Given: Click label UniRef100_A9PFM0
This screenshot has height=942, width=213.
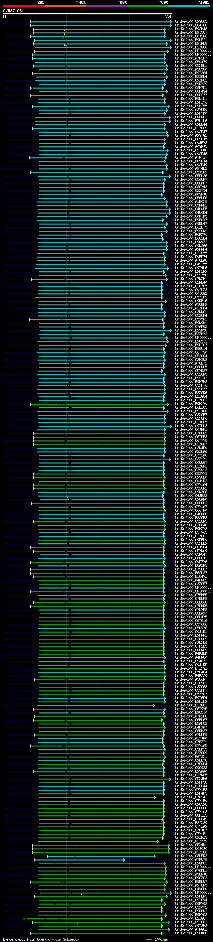Looking at the screenshot, I should 191,540.
